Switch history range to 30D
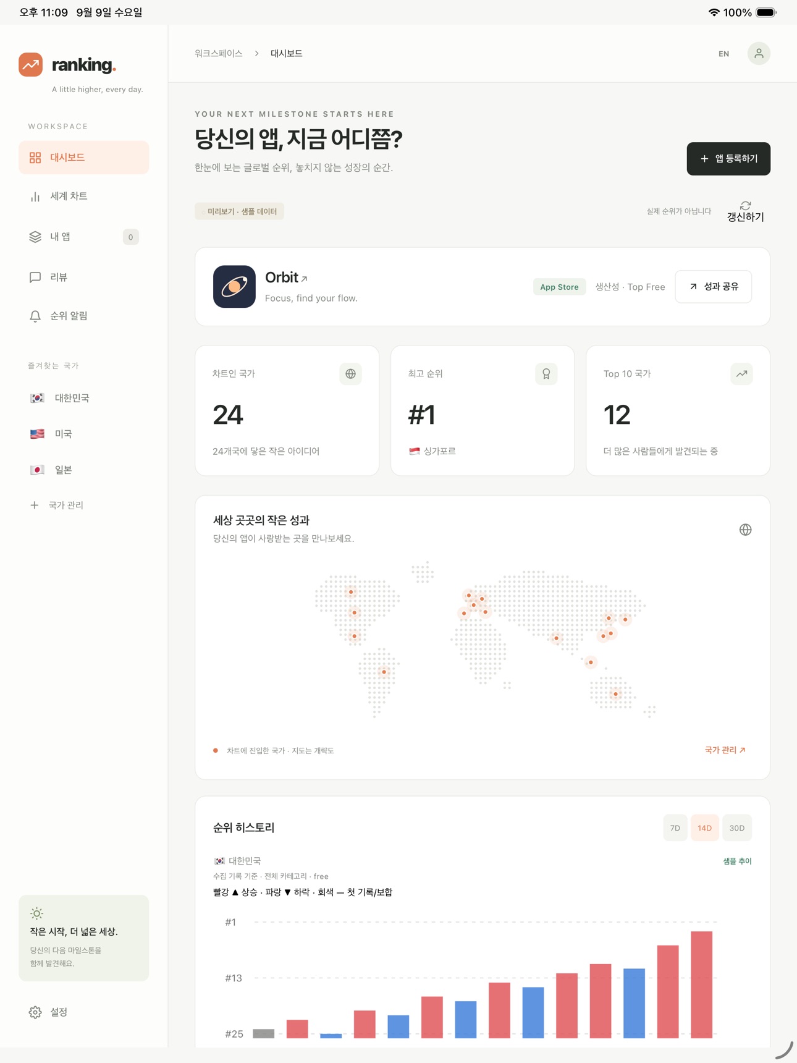The height and width of the screenshot is (1063, 797). pos(737,828)
